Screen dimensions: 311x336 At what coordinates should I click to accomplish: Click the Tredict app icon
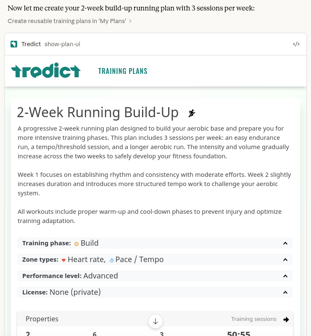14,44
